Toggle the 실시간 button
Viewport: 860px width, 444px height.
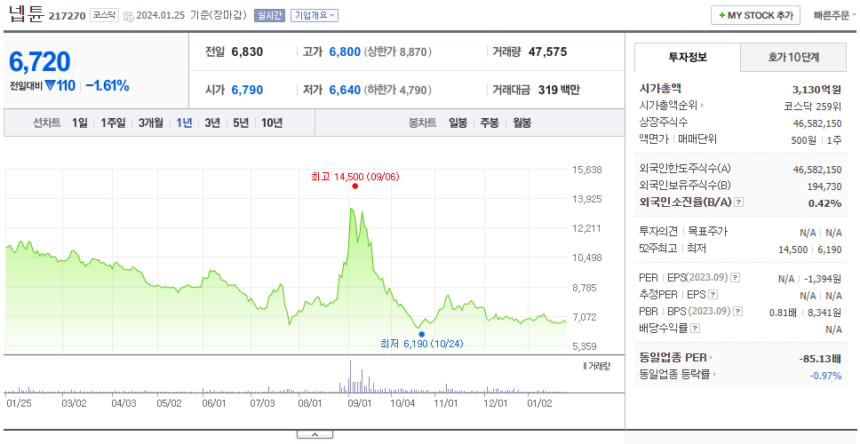(x=268, y=15)
